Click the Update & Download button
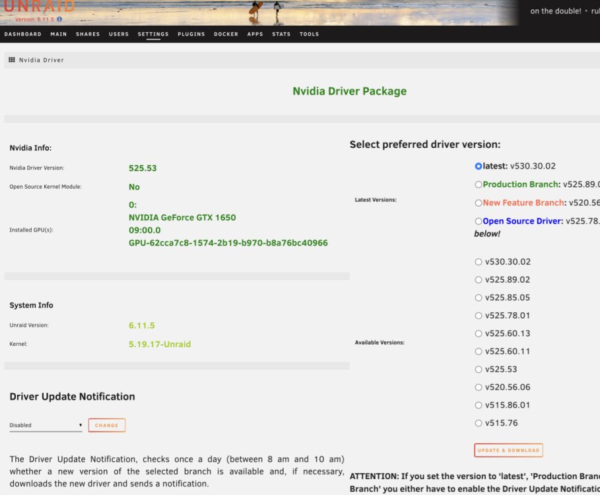 [x=508, y=450]
